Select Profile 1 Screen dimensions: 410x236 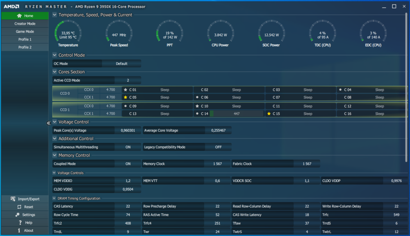click(25, 39)
